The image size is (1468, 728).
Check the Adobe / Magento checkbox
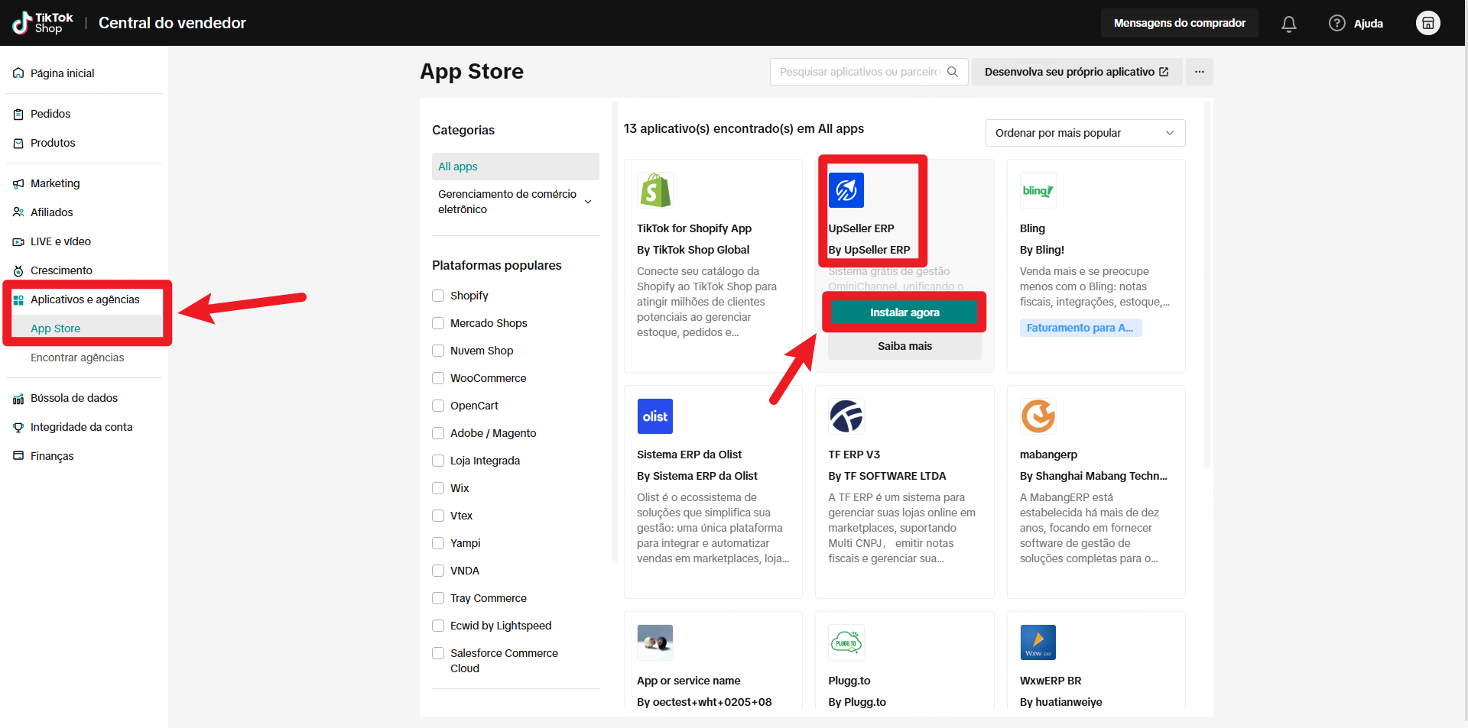click(x=438, y=433)
